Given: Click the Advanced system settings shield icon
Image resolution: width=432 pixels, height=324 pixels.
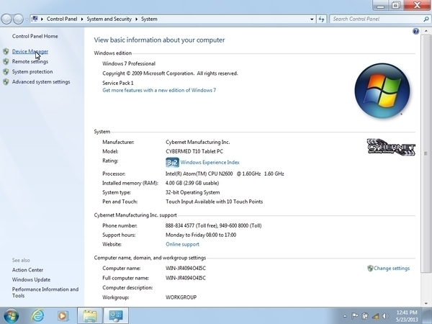Looking at the screenshot, I should coord(6,82).
